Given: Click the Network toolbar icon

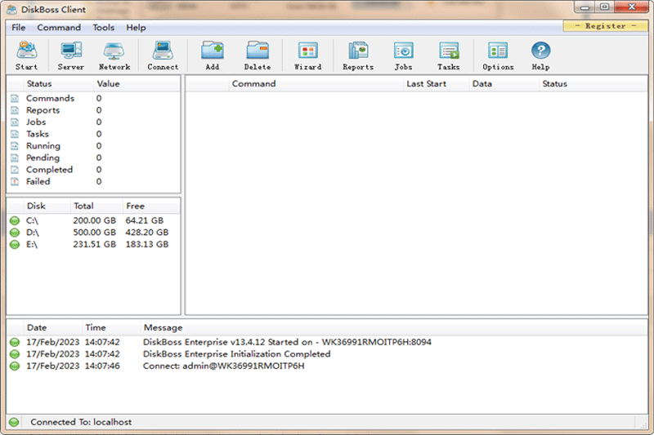Looking at the screenshot, I should coord(114,55).
